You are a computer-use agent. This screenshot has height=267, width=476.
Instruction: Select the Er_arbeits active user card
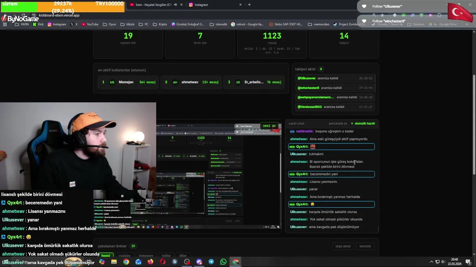click(254, 82)
